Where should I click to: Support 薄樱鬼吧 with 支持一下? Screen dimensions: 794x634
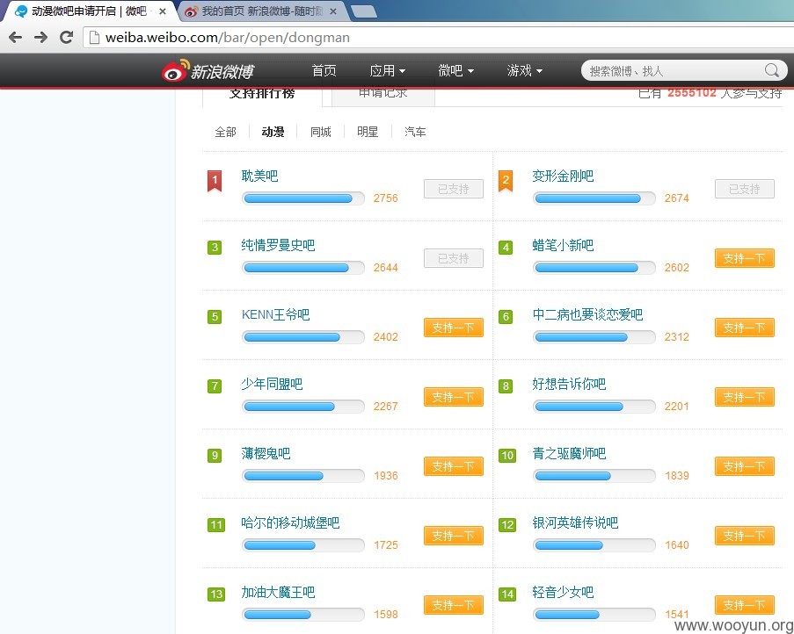click(453, 466)
